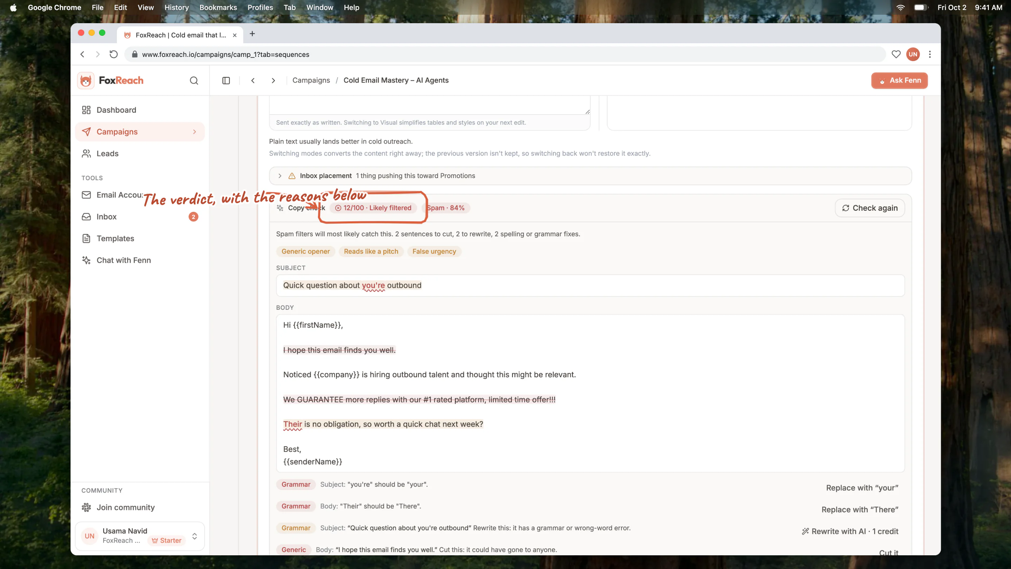Click the Ask Fenn button
1011x569 pixels.
coord(899,80)
